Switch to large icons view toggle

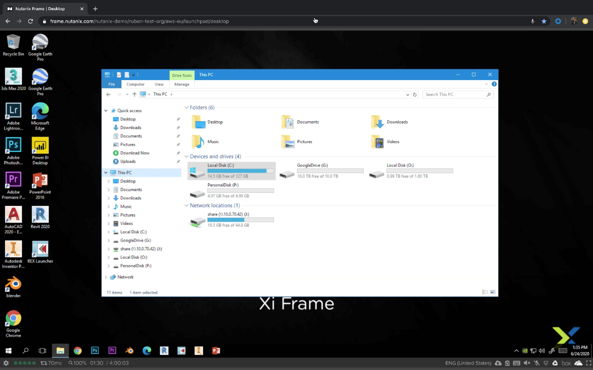492,292
